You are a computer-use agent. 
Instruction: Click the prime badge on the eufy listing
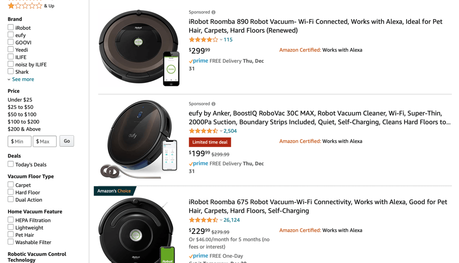click(x=198, y=163)
